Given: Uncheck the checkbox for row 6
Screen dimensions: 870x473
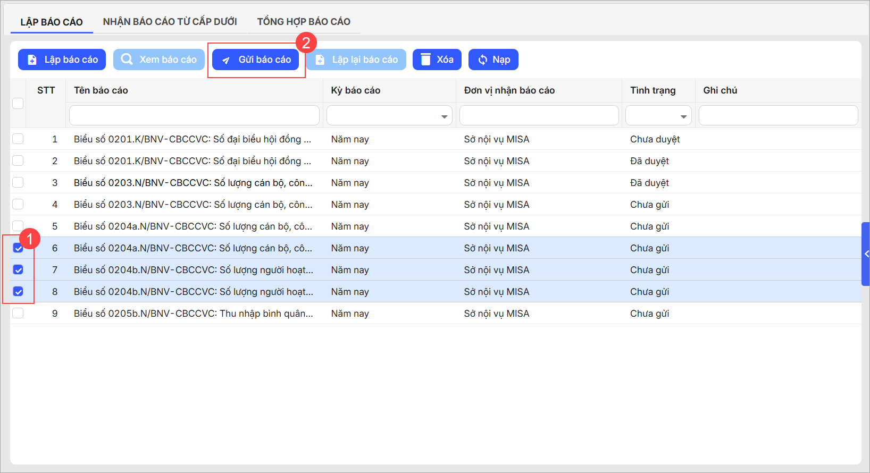Looking at the screenshot, I should pyautogui.click(x=18, y=248).
